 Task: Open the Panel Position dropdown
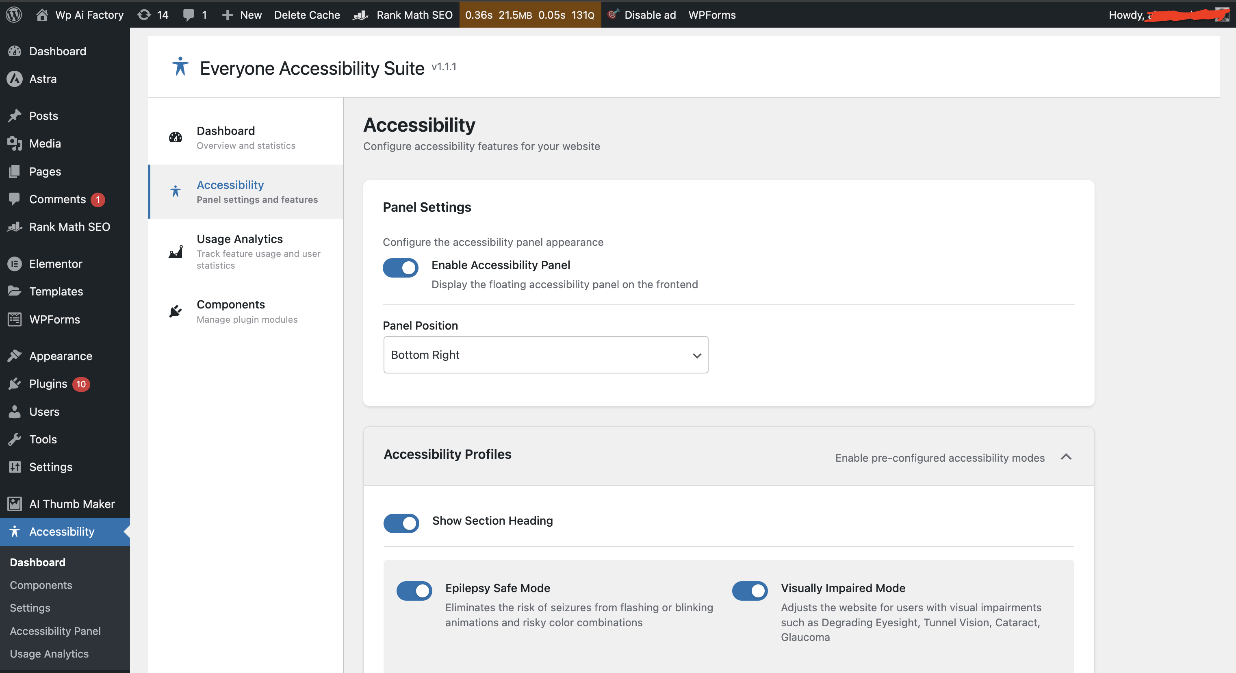pyautogui.click(x=545, y=355)
